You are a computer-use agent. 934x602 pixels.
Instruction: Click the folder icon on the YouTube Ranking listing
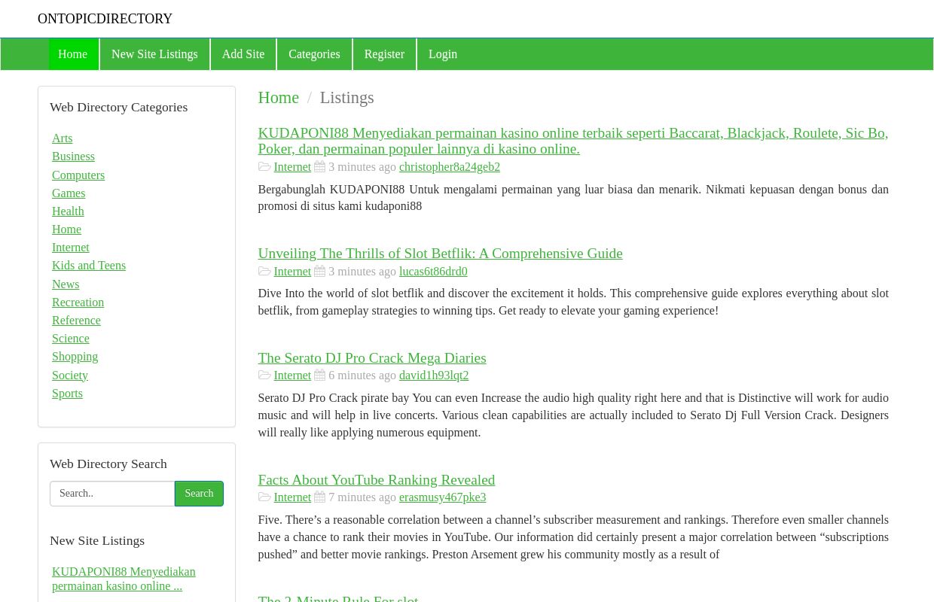265,497
